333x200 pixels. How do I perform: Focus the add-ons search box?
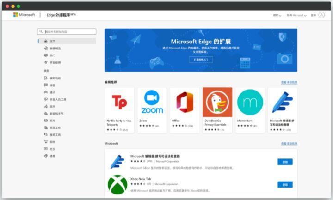(67, 31)
